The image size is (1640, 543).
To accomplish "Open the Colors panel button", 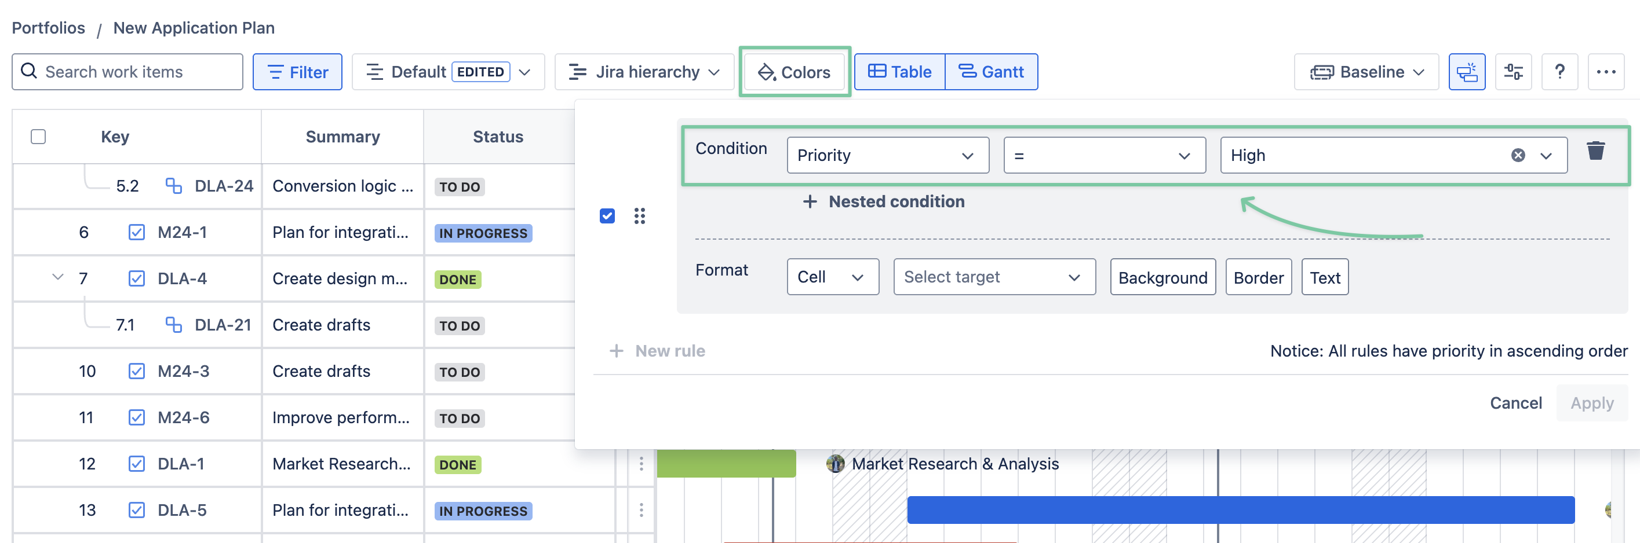I will click(x=794, y=72).
